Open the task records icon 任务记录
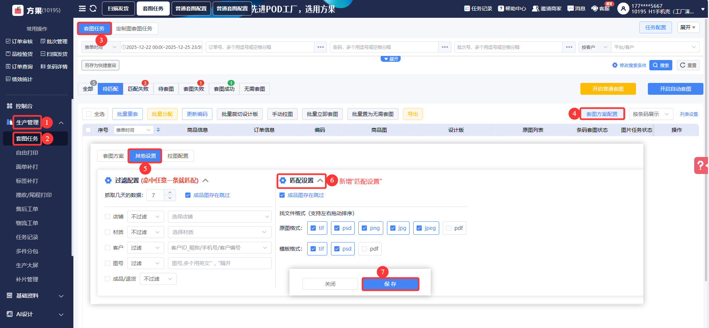The width and height of the screenshot is (709, 328). point(467,9)
